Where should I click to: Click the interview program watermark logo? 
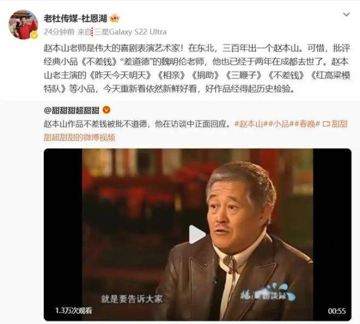(267, 294)
